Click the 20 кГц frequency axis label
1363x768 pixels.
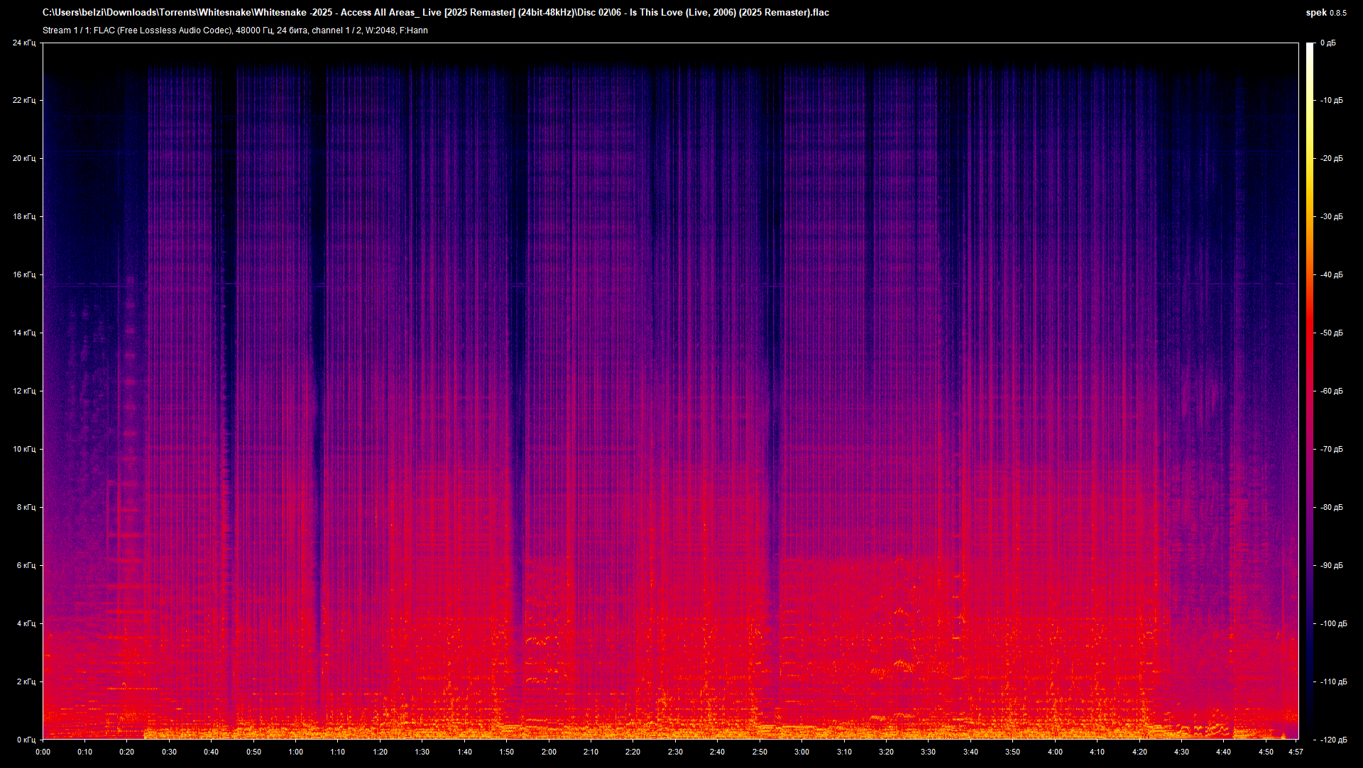(x=25, y=158)
